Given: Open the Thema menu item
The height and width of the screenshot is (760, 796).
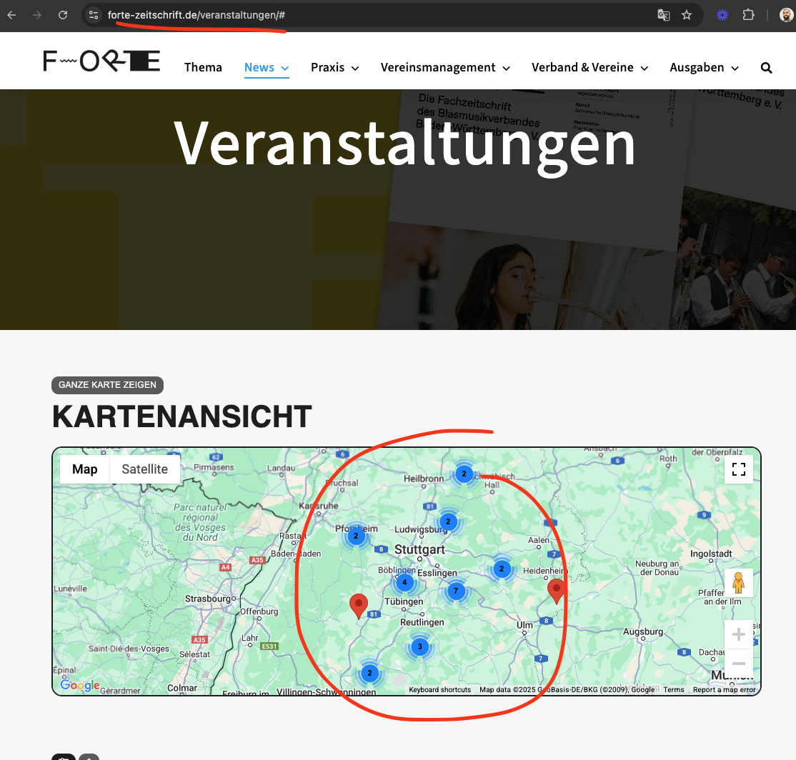Looking at the screenshot, I should tap(203, 67).
